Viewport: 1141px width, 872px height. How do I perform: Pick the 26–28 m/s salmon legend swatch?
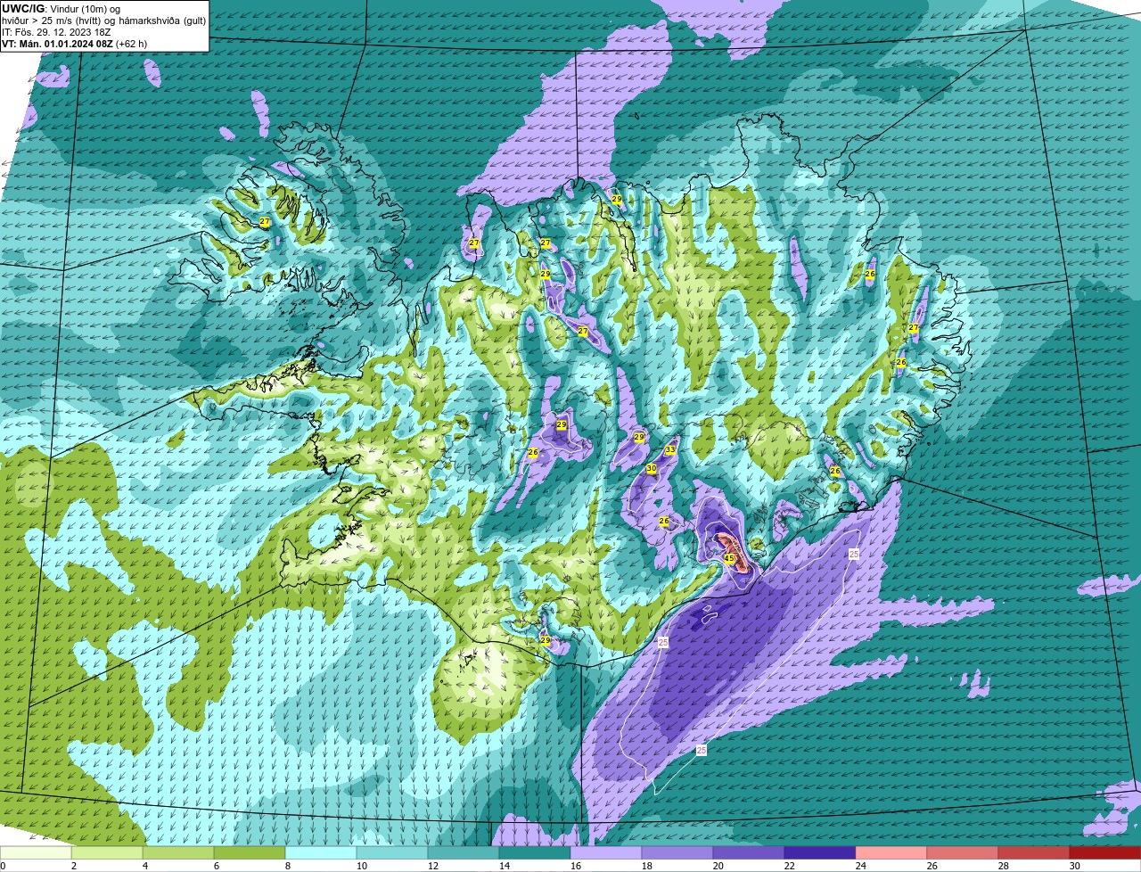(x=963, y=852)
